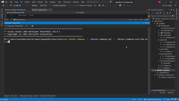Close the Solution Explorer panel
The width and height of the screenshot is (179, 101).
pos(173,10)
